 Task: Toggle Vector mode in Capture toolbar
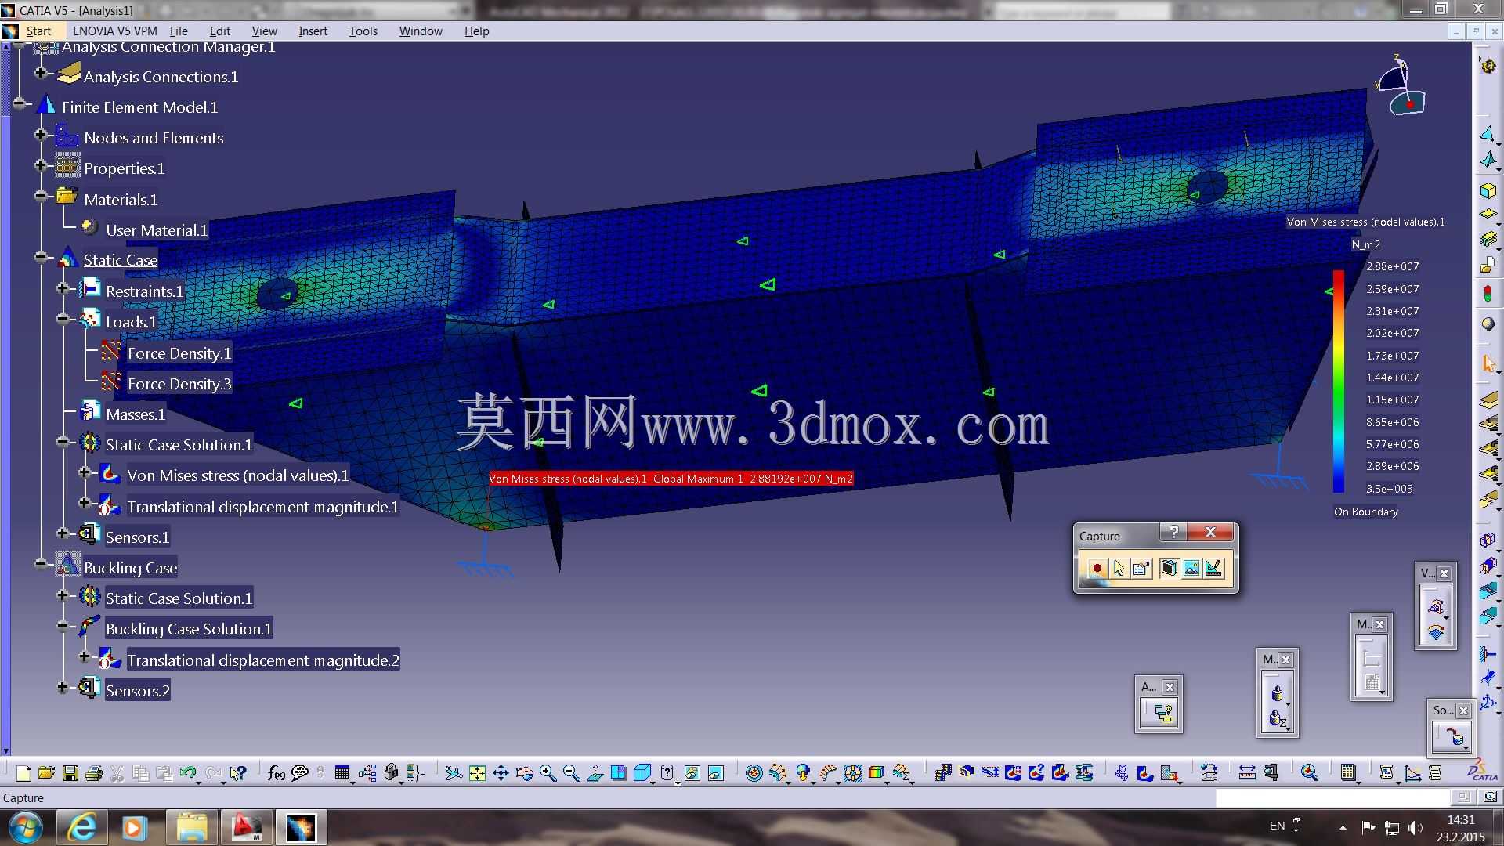(x=1213, y=569)
